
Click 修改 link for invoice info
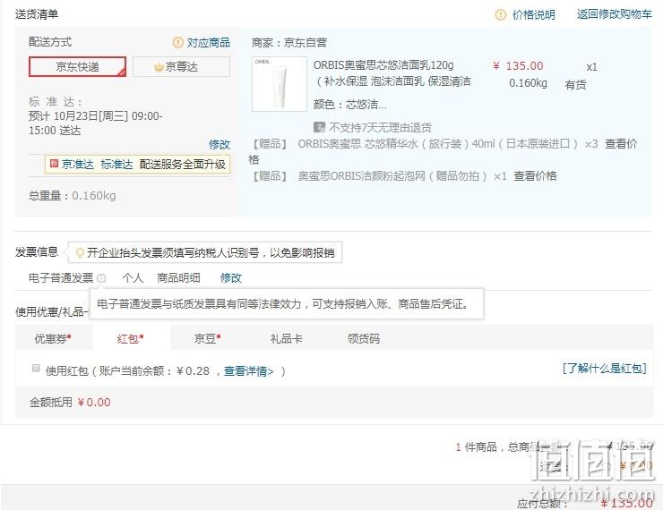pos(231,277)
